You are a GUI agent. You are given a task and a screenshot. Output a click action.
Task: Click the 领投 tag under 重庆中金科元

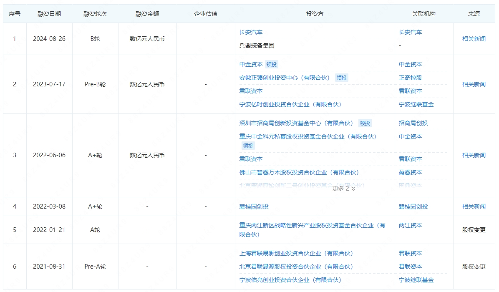pyautogui.click(x=248, y=146)
